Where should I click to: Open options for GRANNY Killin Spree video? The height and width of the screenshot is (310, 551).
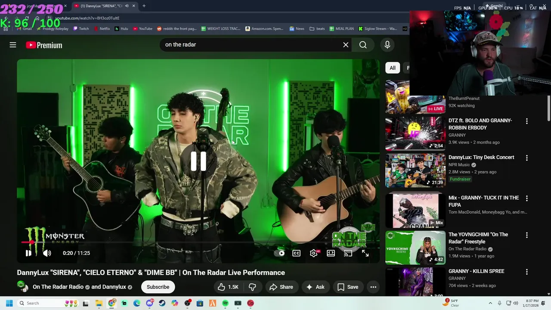coord(526,272)
